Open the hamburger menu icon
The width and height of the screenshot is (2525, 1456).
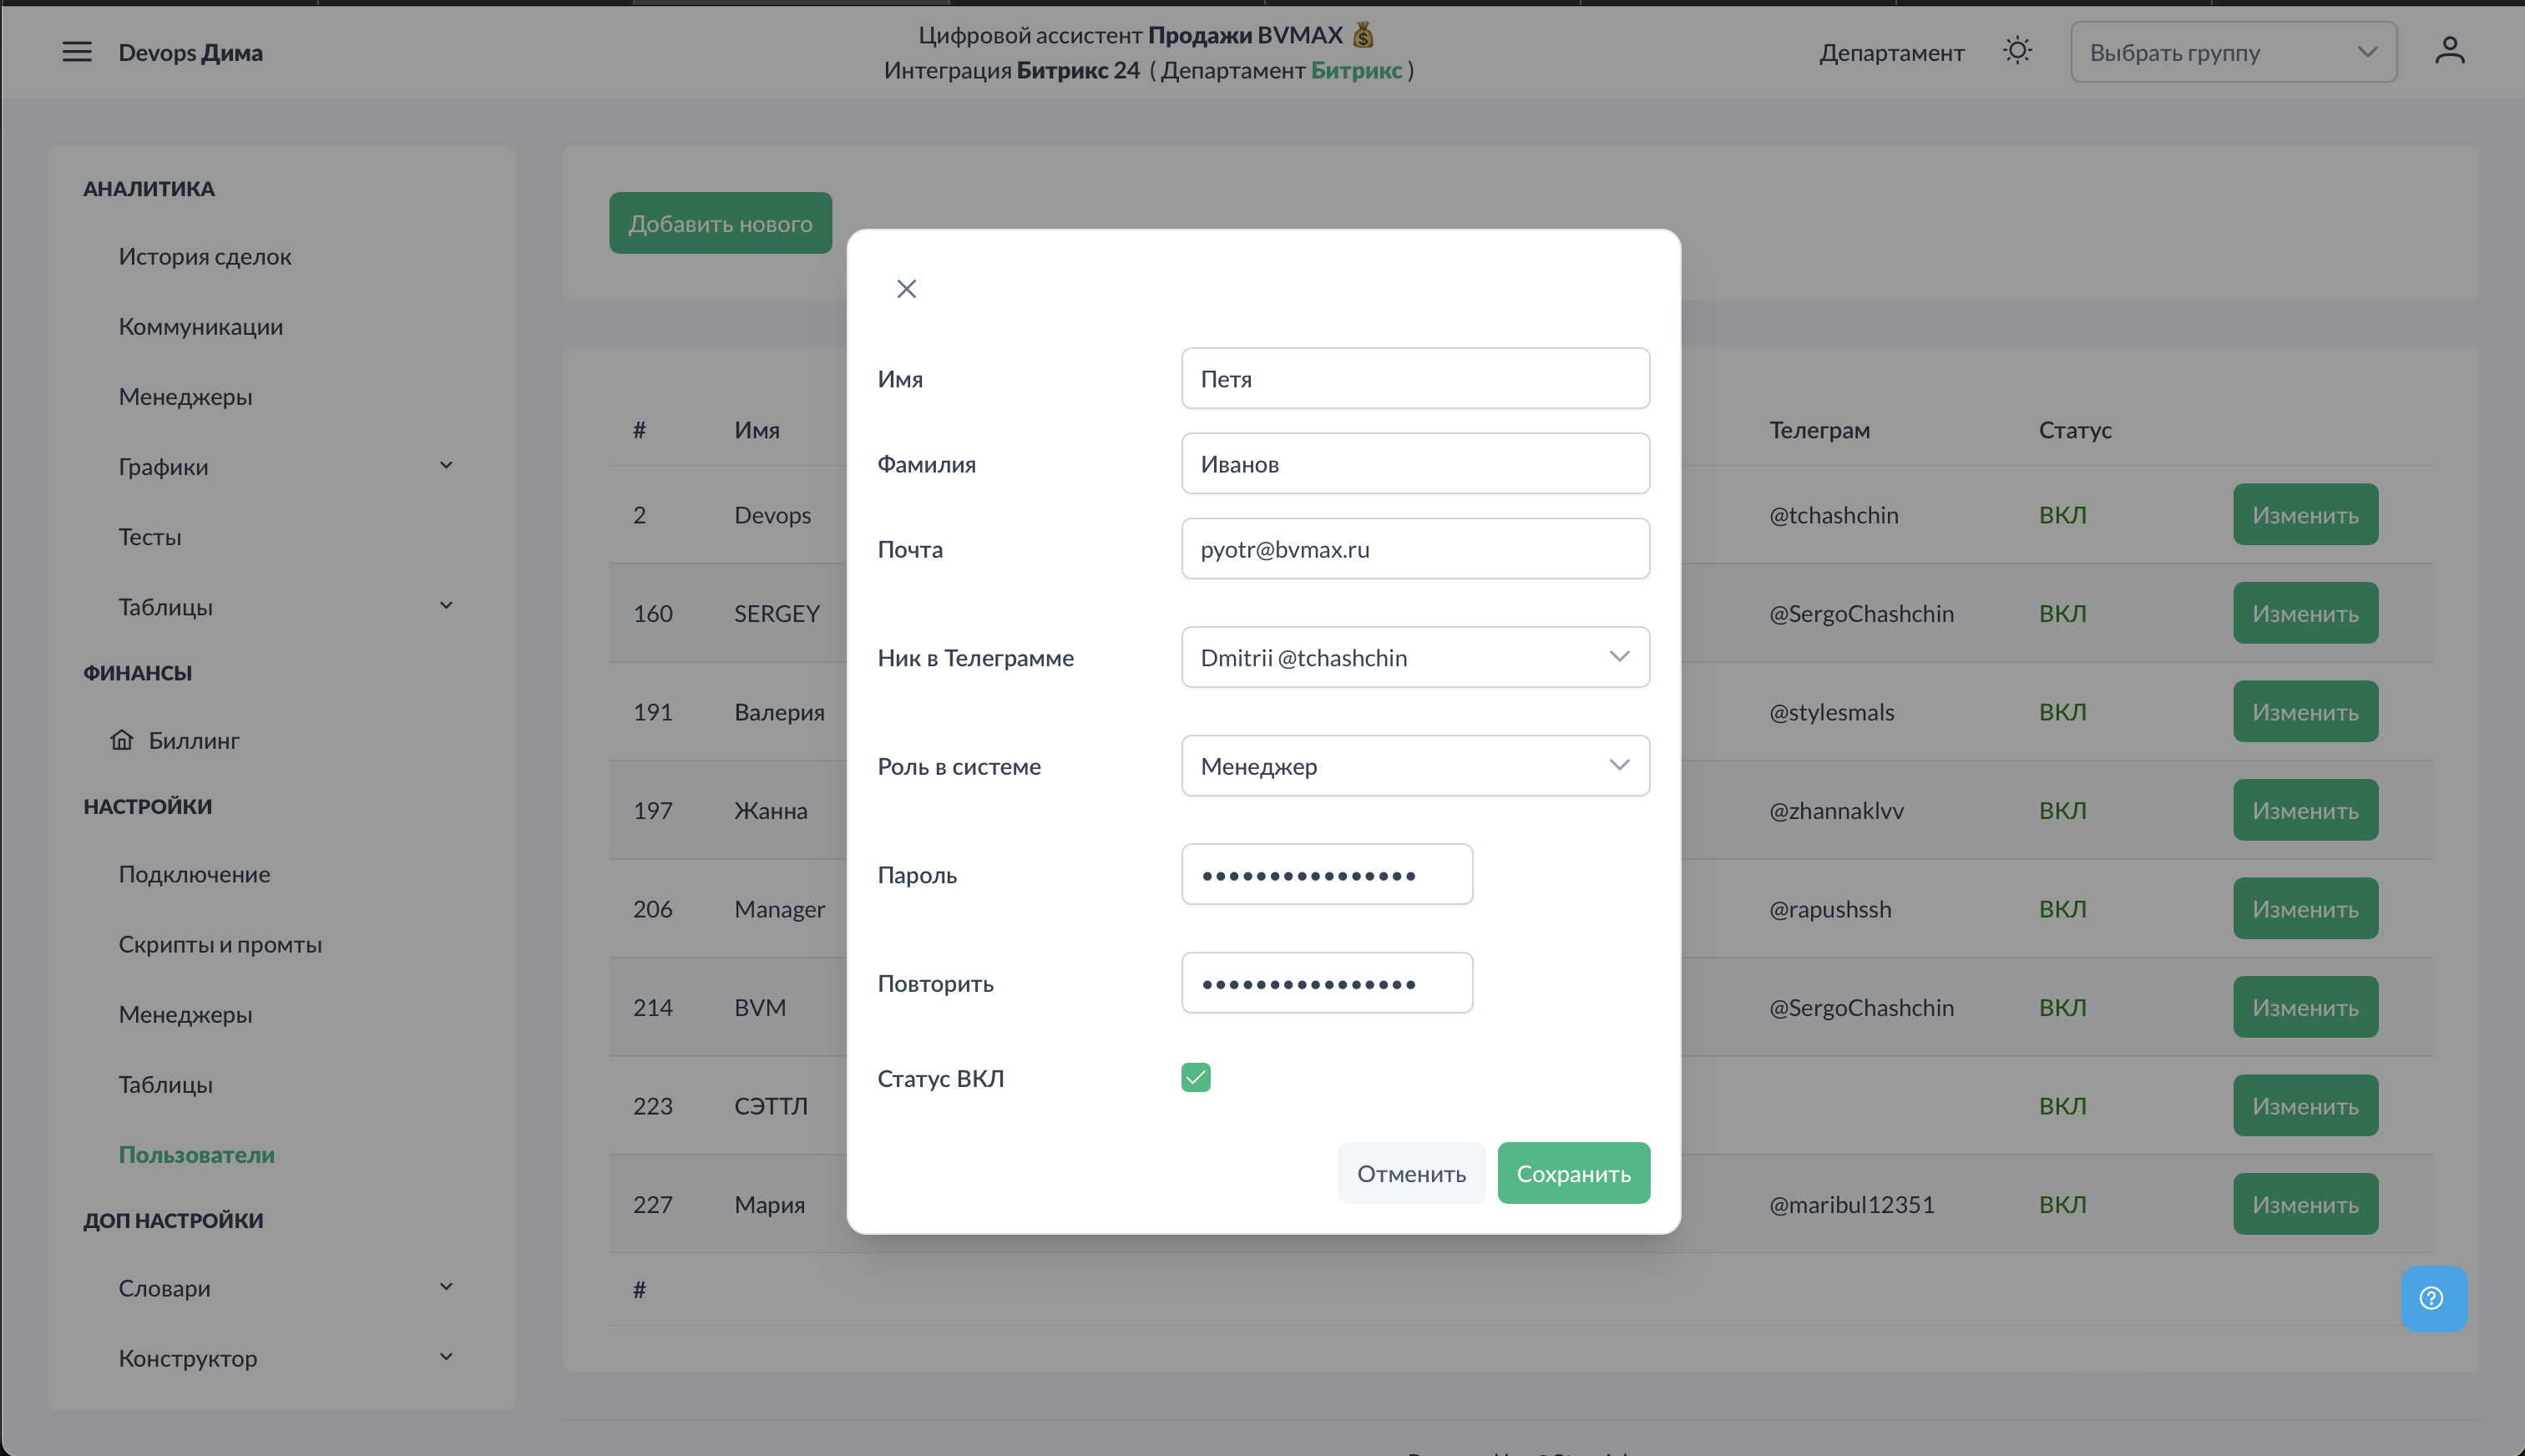tap(76, 52)
